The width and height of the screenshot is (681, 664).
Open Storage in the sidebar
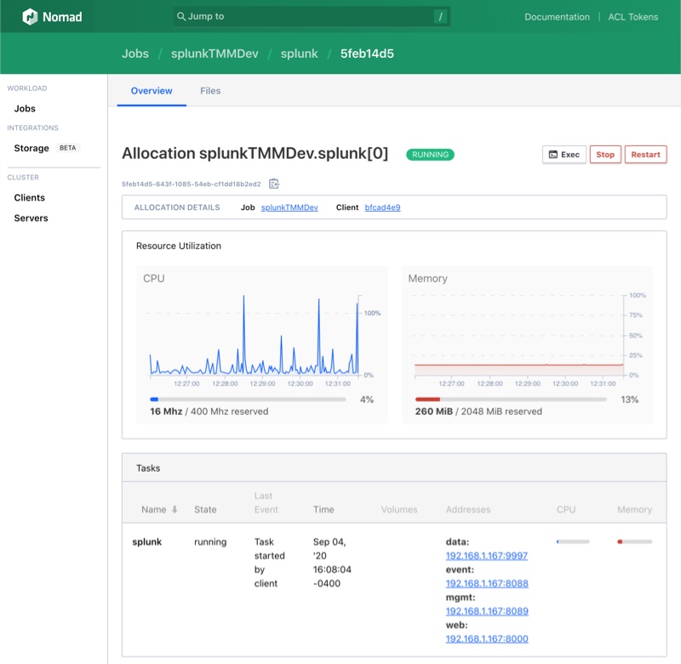click(x=31, y=148)
